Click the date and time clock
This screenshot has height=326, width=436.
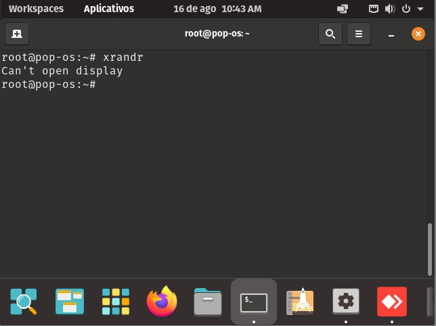pos(217,9)
